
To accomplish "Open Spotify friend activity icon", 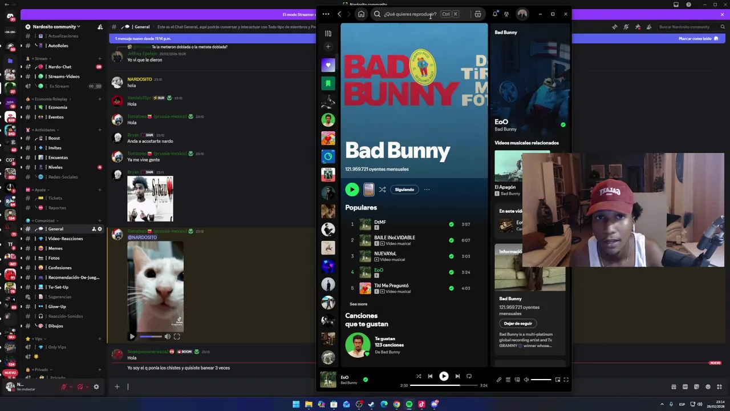I will pos(506,14).
